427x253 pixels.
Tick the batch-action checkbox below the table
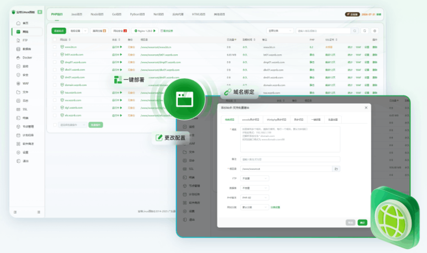coord(55,125)
